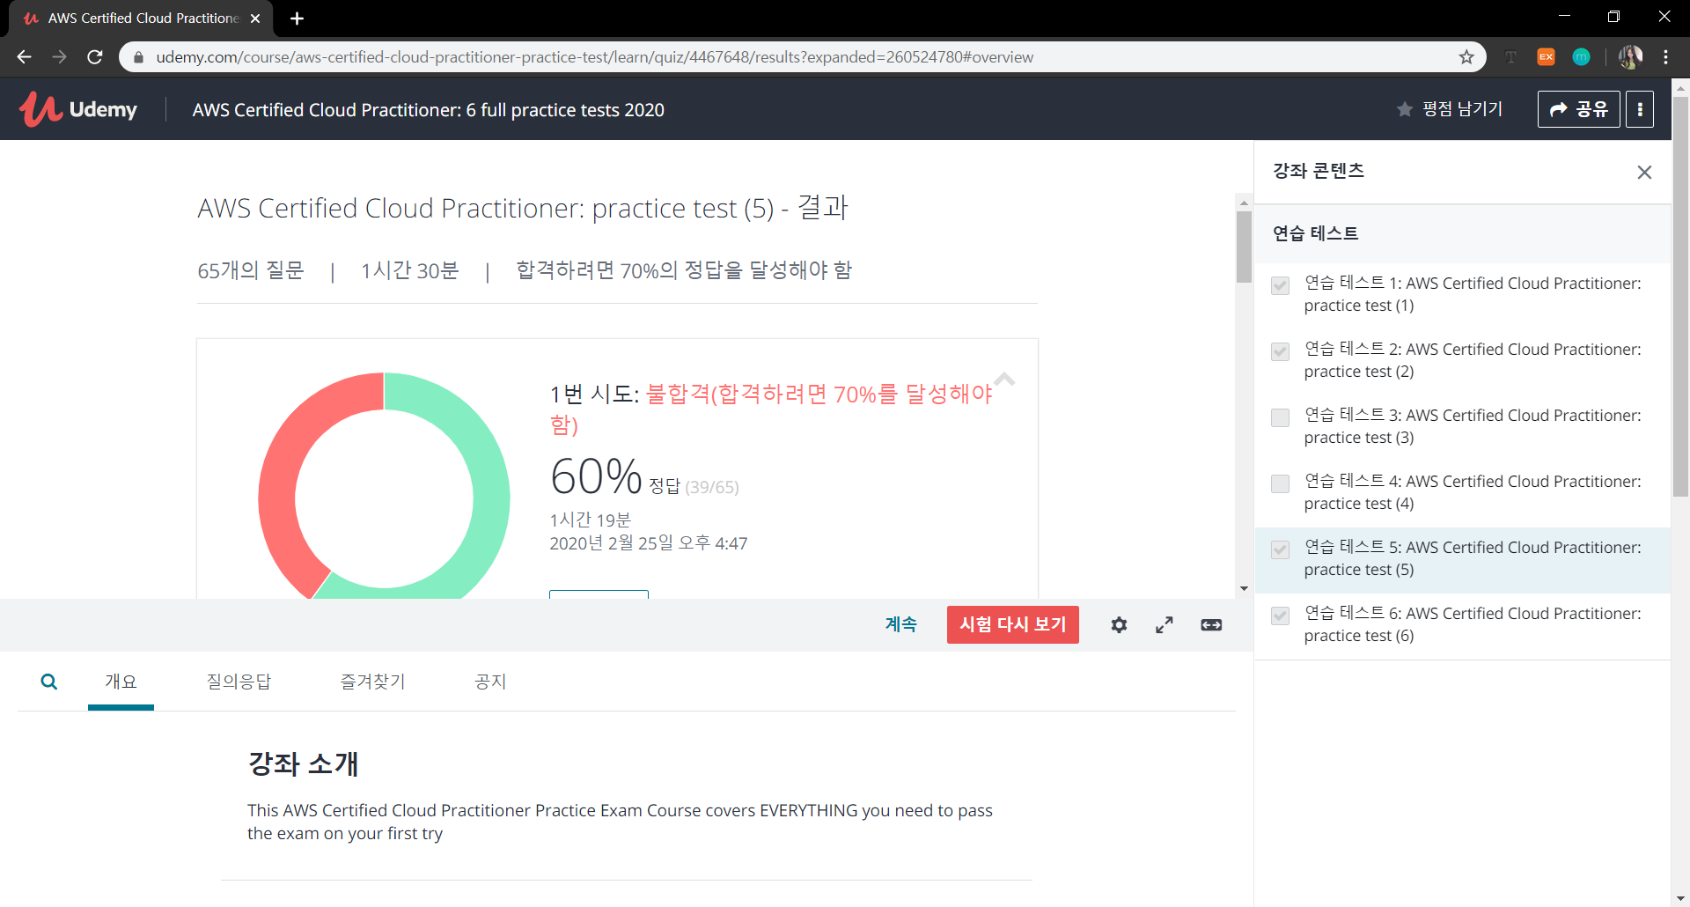Click the browser forward arrow
1690x907 pixels.
tap(59, 57)
